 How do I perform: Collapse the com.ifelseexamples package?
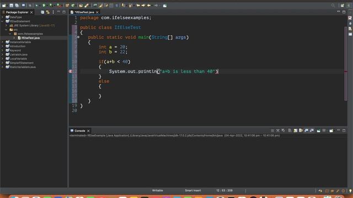tap(10, 34)
